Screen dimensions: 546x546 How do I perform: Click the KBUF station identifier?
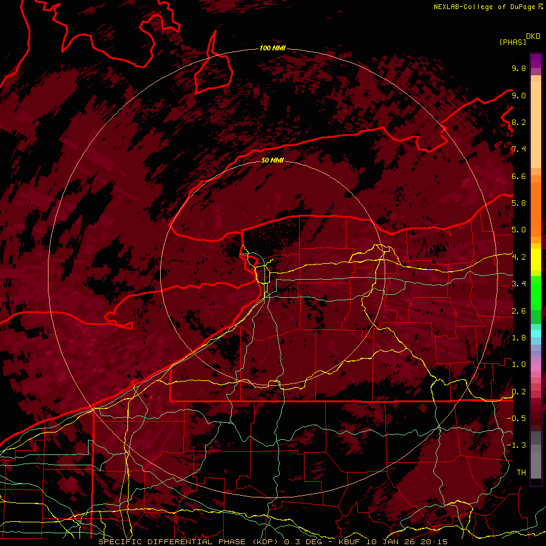coord(350,542)
